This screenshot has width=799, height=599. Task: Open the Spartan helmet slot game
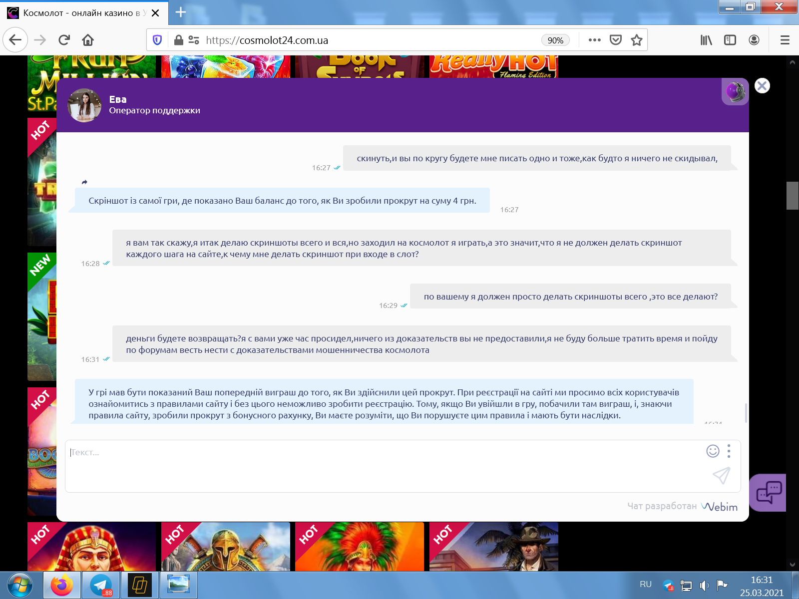coord(226,547)
